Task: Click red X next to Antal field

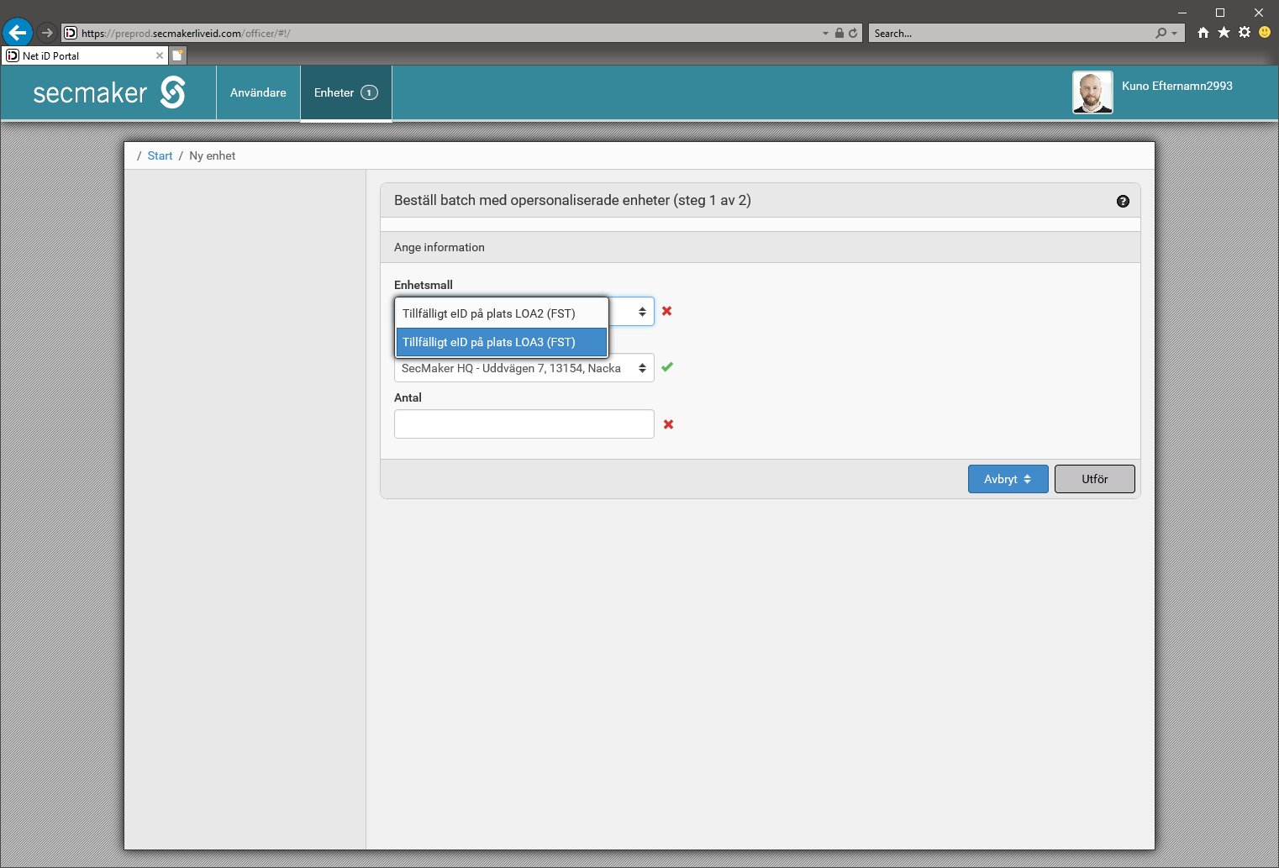Action: [x=668, y=424]
